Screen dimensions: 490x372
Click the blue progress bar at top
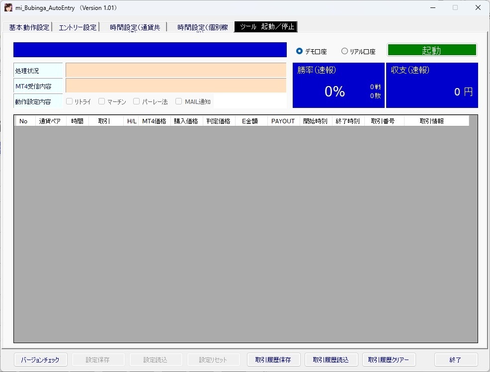click(x=150, y=50)
